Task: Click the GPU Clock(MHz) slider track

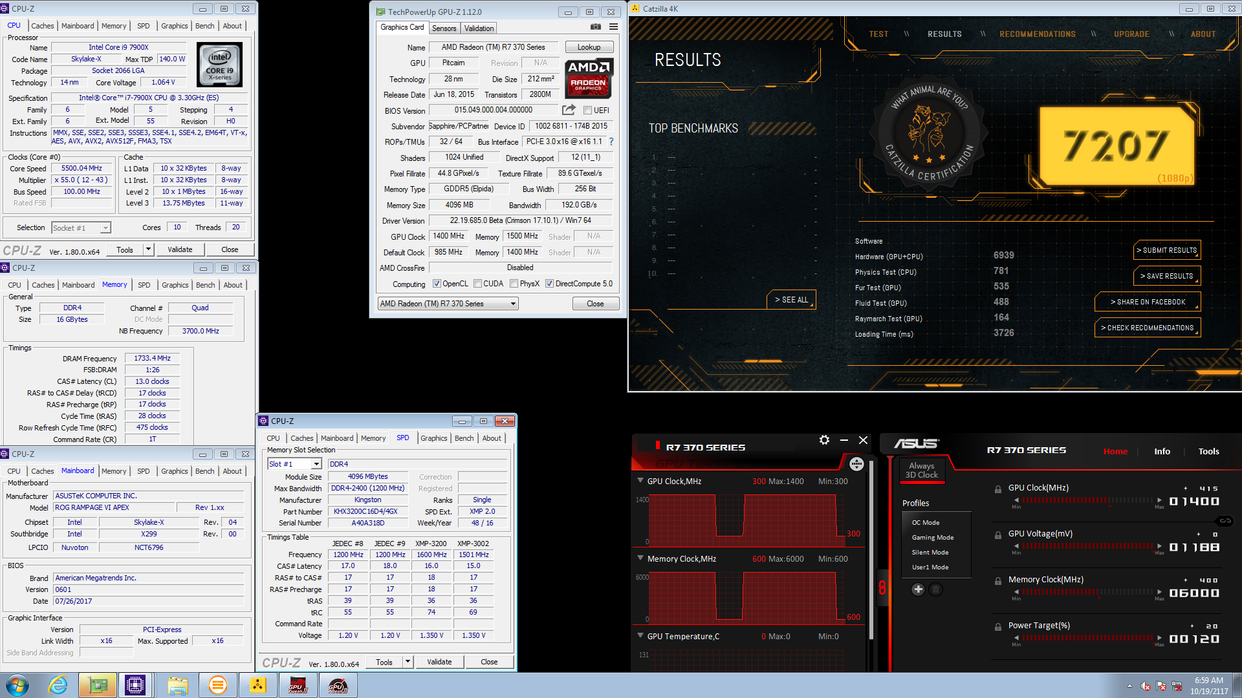Action: pyautogui.click(x=1087, y=500)
